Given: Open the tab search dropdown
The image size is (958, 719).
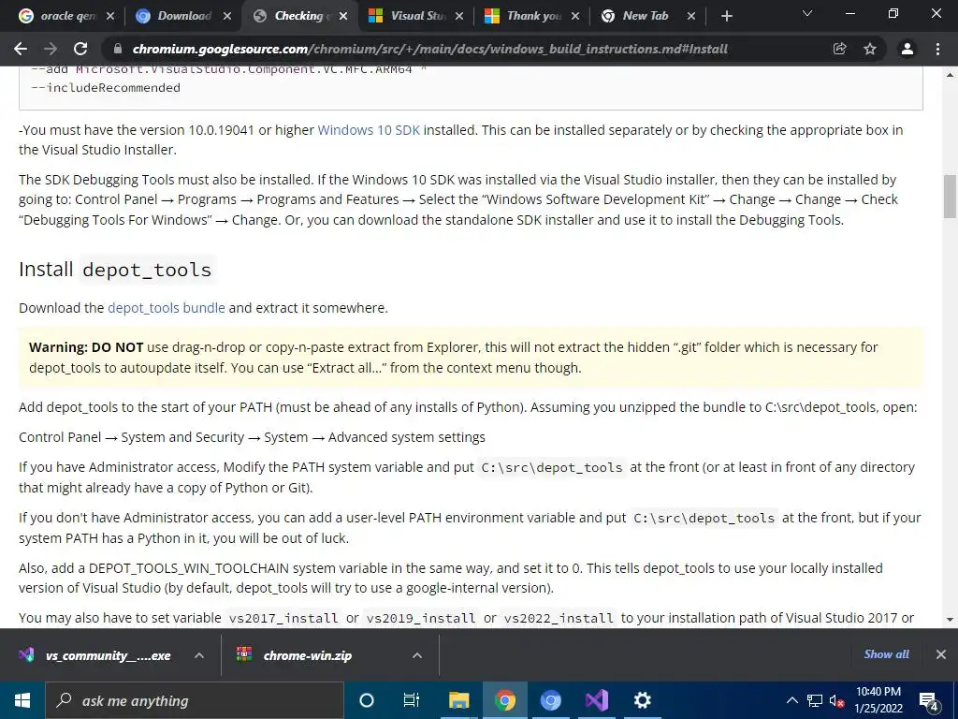Looking at the screenshot, I should point(807,13).
